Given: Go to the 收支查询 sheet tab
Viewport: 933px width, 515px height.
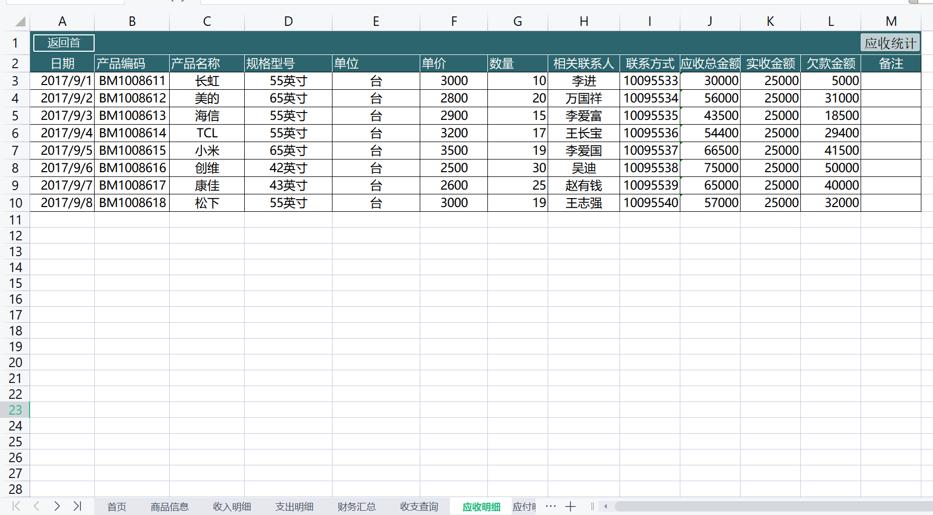Looking at the screenshot, I should click(419, 507).
